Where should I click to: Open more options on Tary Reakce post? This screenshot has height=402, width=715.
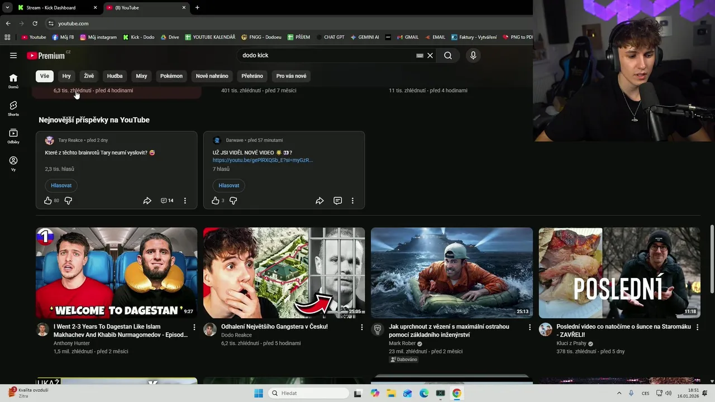click(x=185, y=200)
